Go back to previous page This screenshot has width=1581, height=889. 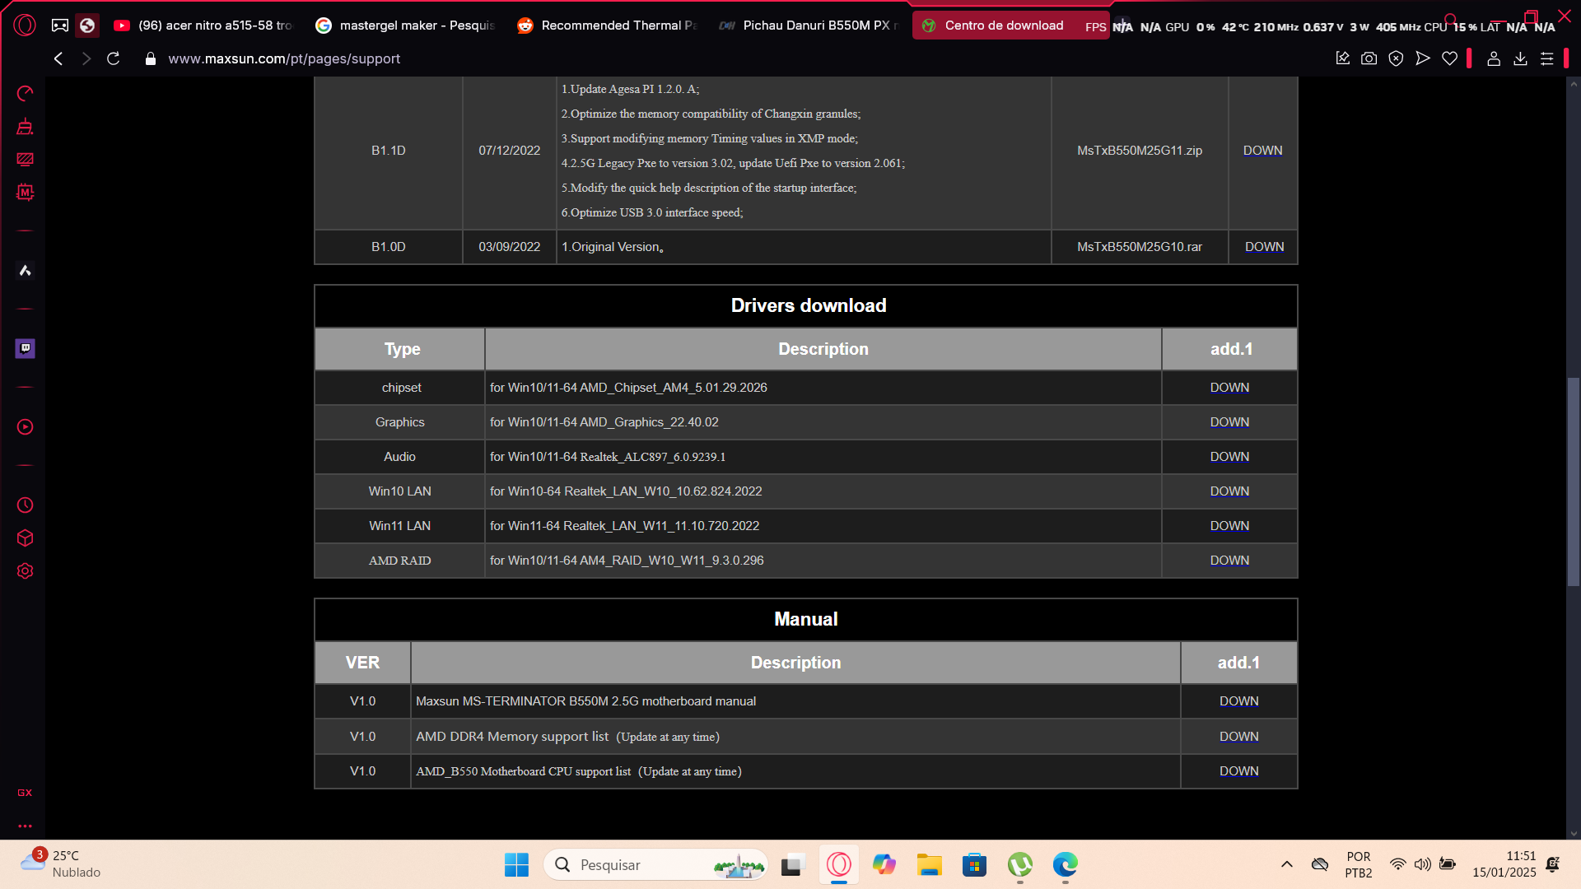58,58
